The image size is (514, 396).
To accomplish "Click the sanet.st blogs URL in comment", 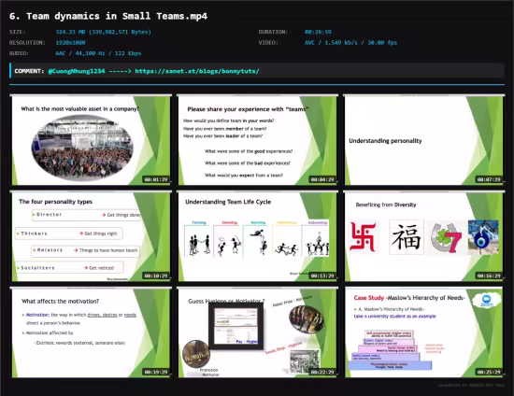I will 197,71.
